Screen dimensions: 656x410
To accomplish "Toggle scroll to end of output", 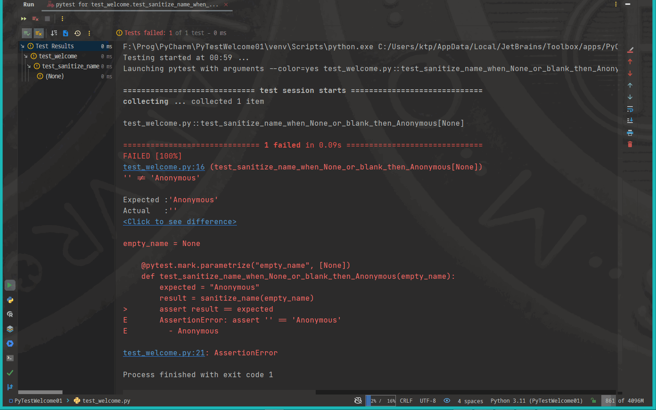I will pos(630,121).
